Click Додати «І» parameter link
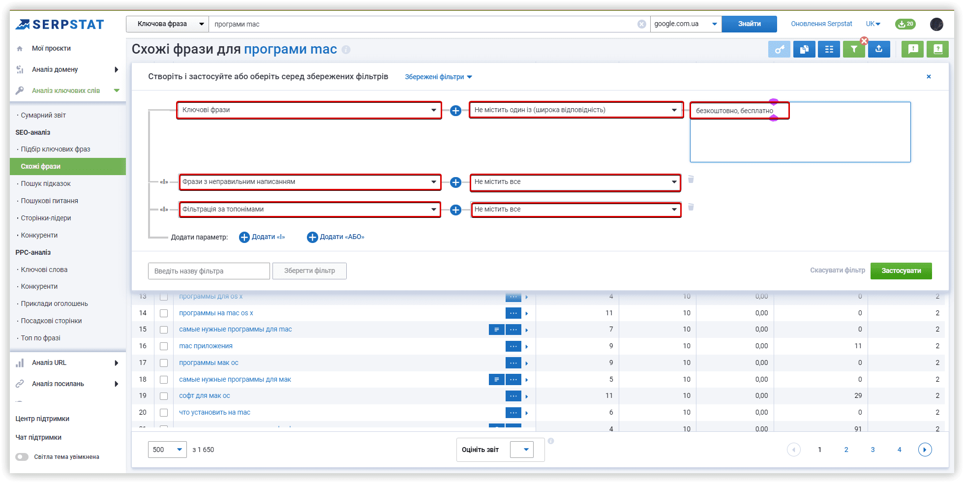 click(262, 237)
